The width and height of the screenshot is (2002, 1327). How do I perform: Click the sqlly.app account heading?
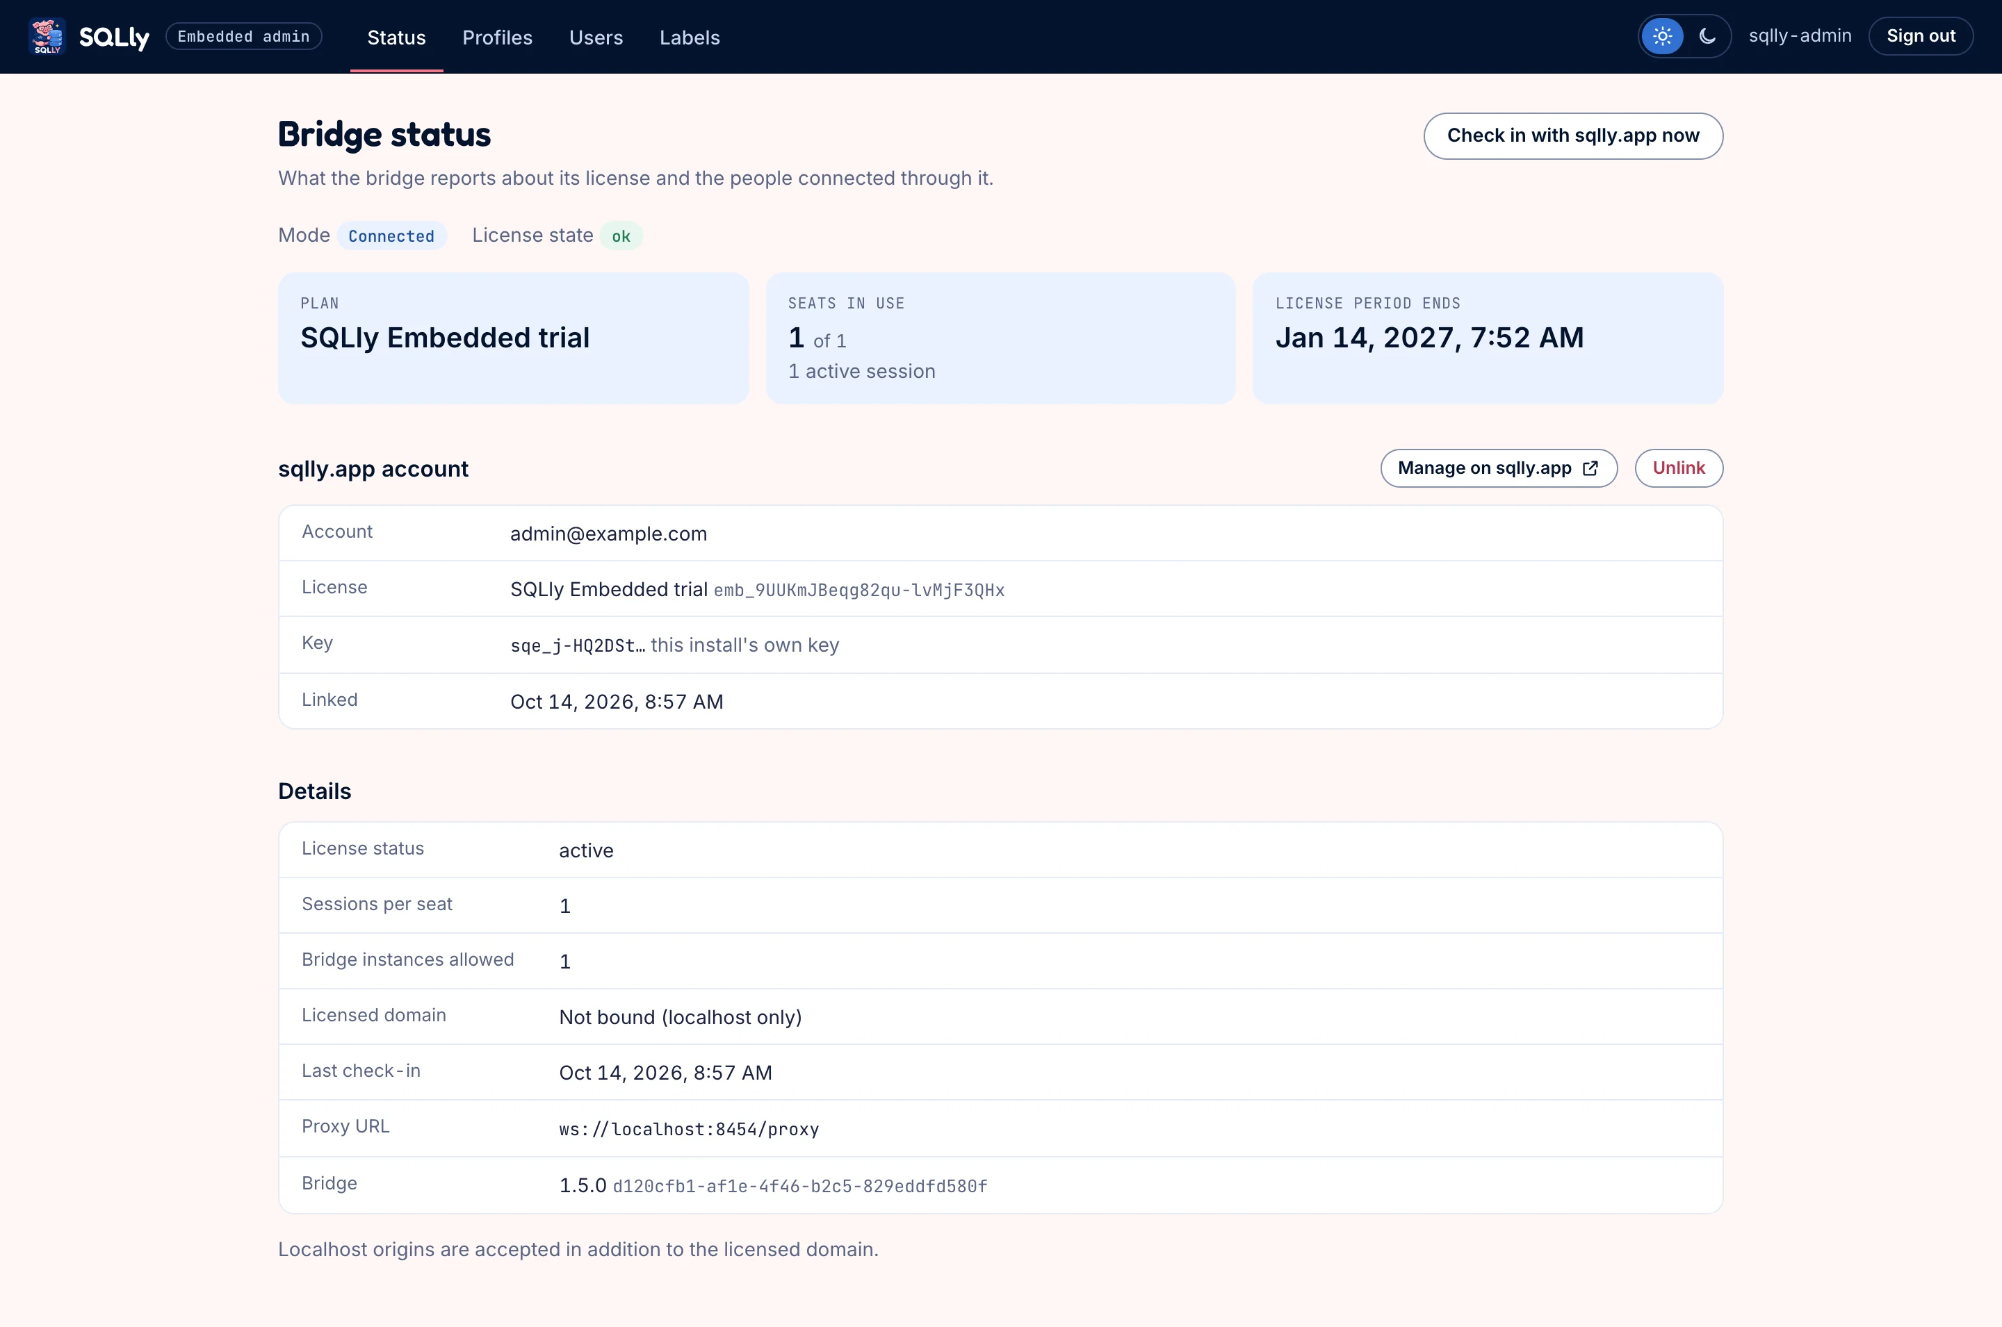[x=373, y=469]
